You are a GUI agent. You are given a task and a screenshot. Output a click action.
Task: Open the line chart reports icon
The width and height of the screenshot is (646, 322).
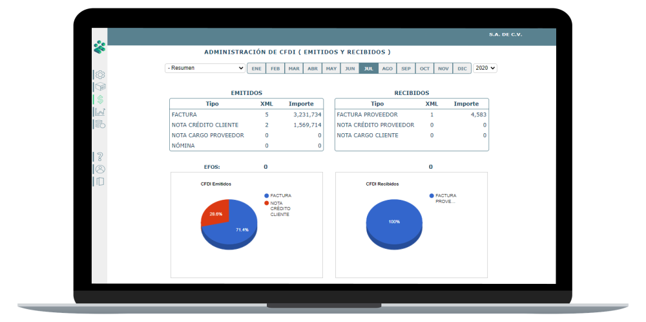click(100, 112)
